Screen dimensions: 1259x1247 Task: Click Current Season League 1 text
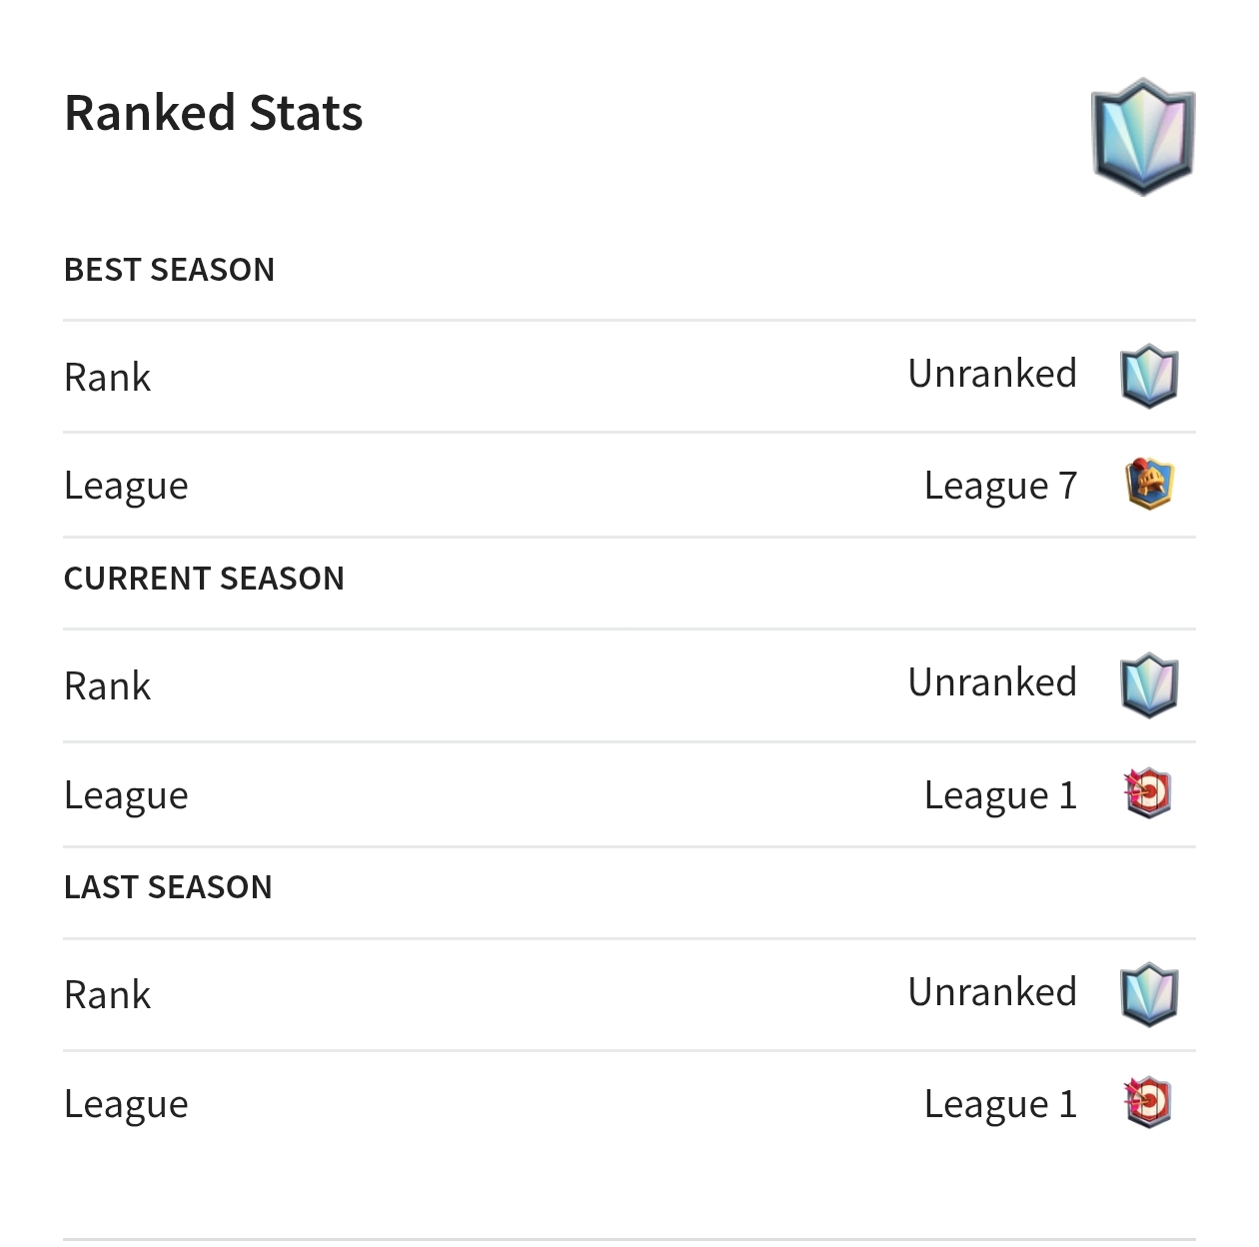(x=1001, y=796)
